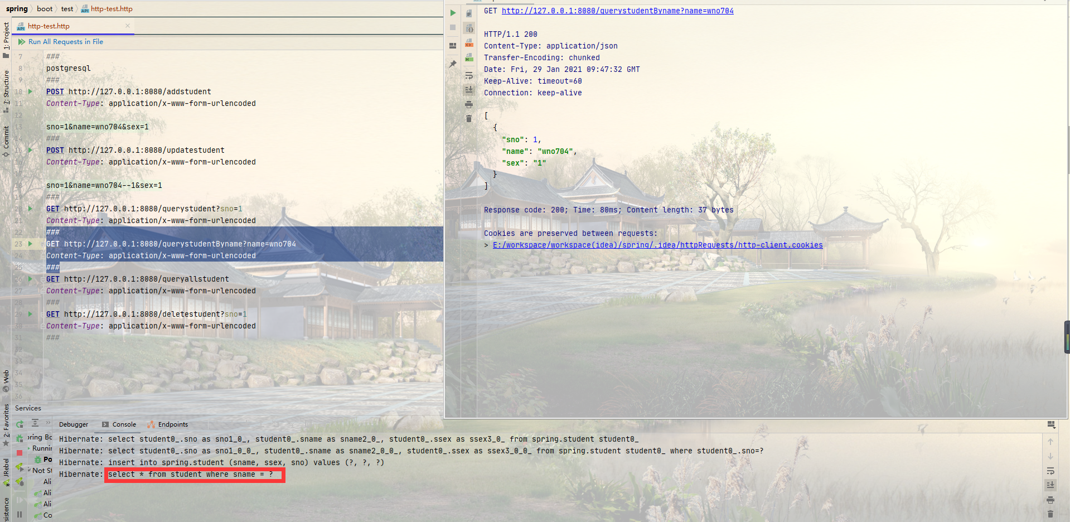This screenshot has height=522, width=1070.
Task: Print the response using the printer icon
Action: [x=469, y=104]
